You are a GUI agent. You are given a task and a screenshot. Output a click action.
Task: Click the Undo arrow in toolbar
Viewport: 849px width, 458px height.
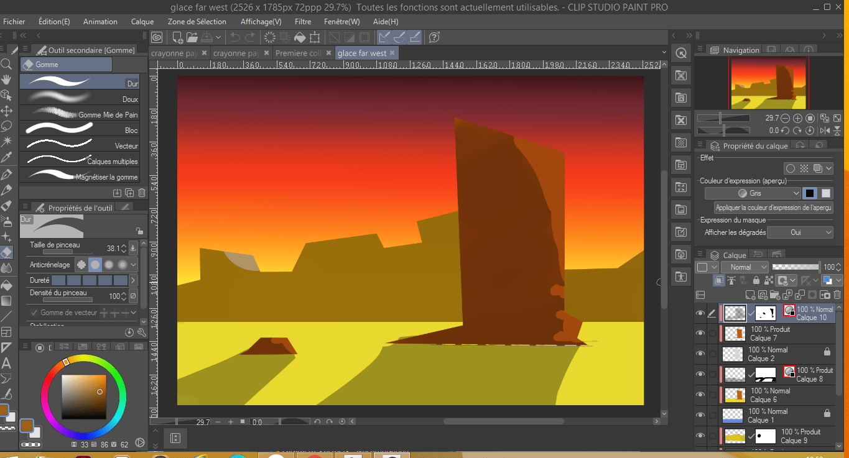(x=235, y=37)
